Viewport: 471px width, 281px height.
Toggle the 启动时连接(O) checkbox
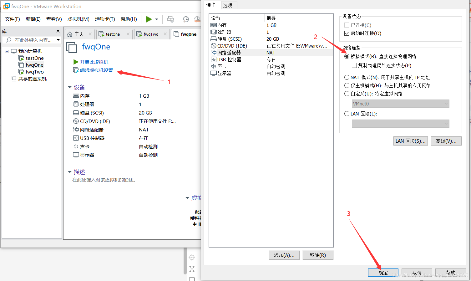[x=347, y=33]
